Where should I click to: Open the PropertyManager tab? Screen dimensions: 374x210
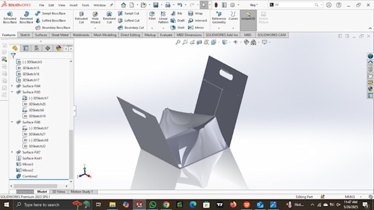[26, 48]
